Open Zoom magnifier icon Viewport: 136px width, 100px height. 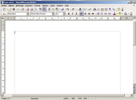tap(113, 9)
